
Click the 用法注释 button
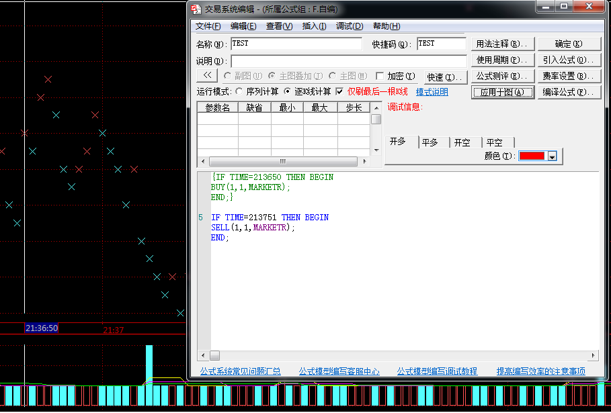point(502,44)
